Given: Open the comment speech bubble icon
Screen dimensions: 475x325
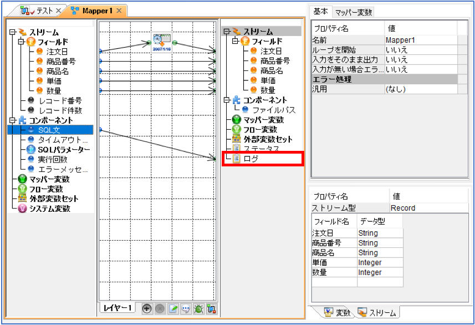Looking at the screenshot, I should [x=186, y=308].
